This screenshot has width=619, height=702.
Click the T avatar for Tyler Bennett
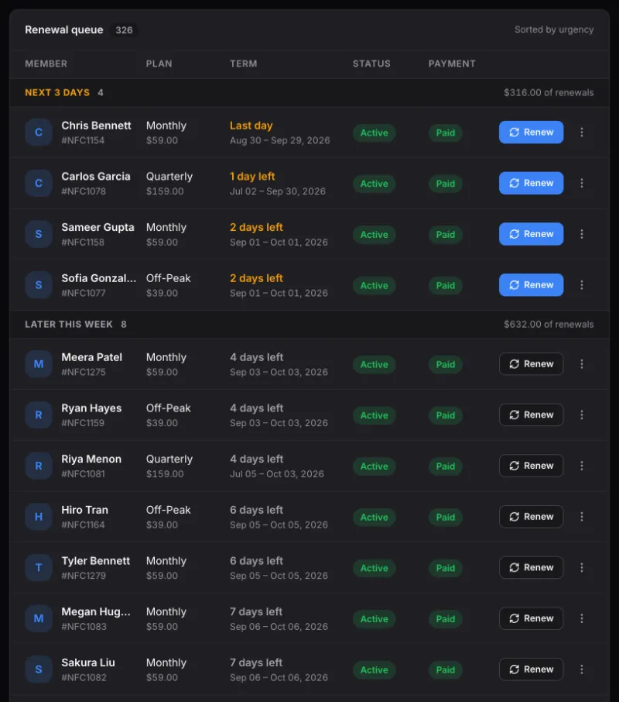click(x=39, y=568)
